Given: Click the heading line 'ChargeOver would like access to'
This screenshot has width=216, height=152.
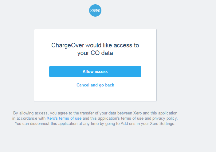Looking at the screenshot, I should click(95, 45).
